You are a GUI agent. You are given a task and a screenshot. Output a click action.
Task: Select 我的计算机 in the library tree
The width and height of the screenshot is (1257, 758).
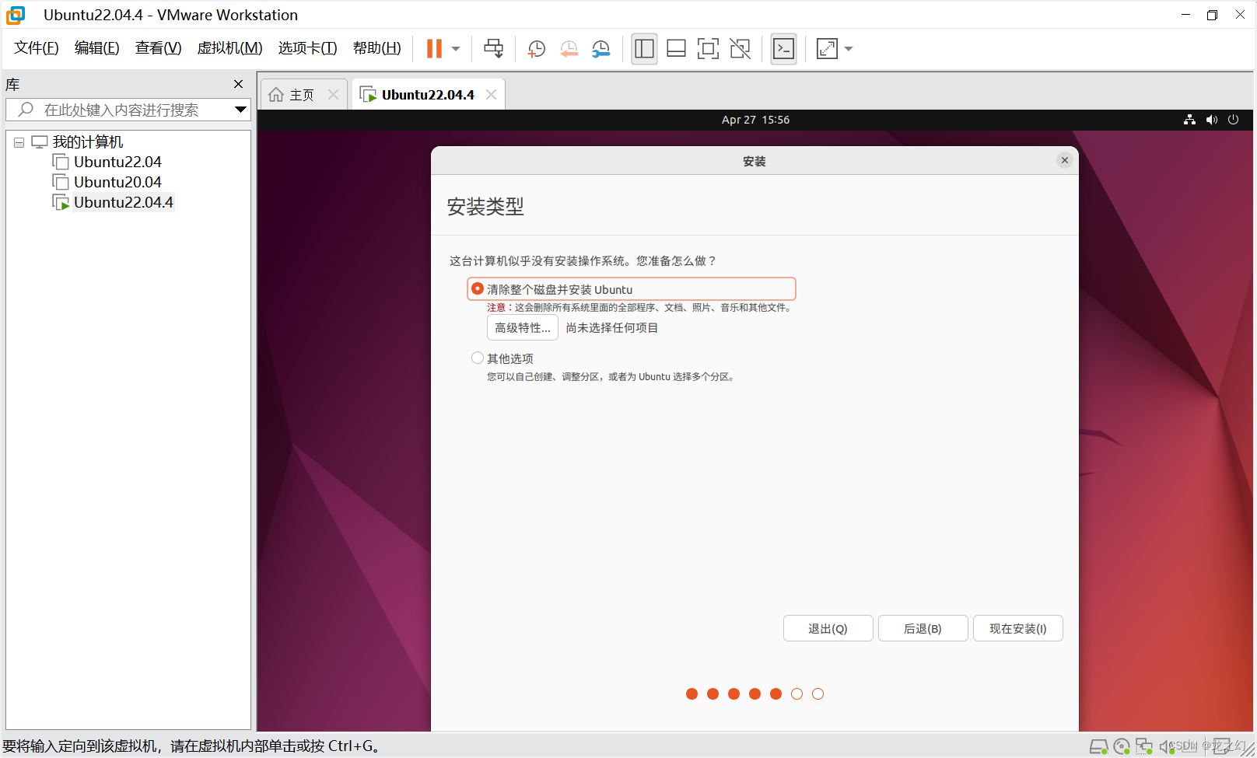click(87, 142)
